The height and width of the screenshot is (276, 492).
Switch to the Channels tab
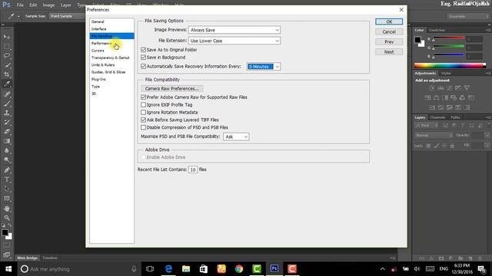click(x=437, y=117)
